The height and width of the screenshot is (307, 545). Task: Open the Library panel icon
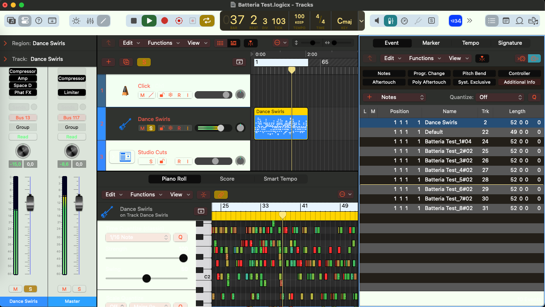[11, 21]
